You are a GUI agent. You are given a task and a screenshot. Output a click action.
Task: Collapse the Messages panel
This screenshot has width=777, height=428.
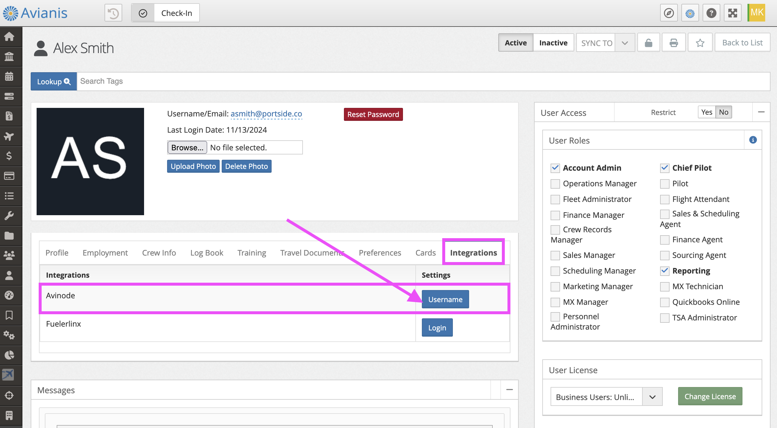[x=510, y=390]
